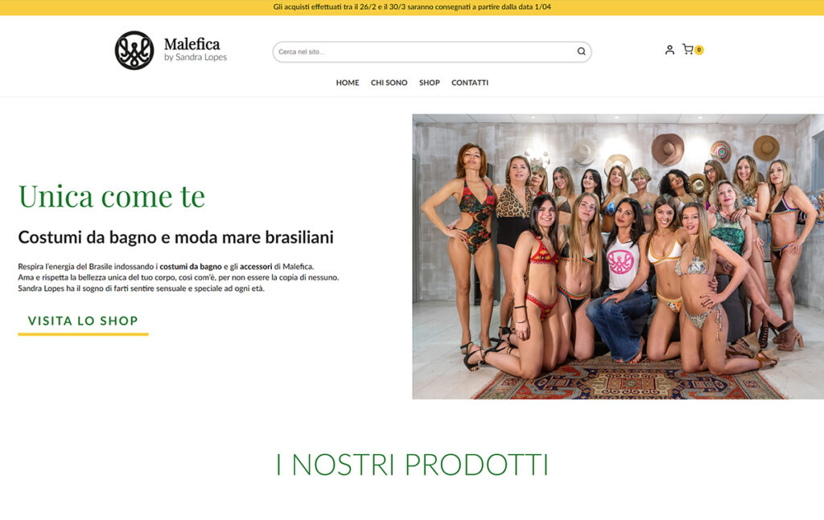The height and width of the screenshot is (520, 824).
Task: Go to the HOME menu item
Action: click(348, 83)
